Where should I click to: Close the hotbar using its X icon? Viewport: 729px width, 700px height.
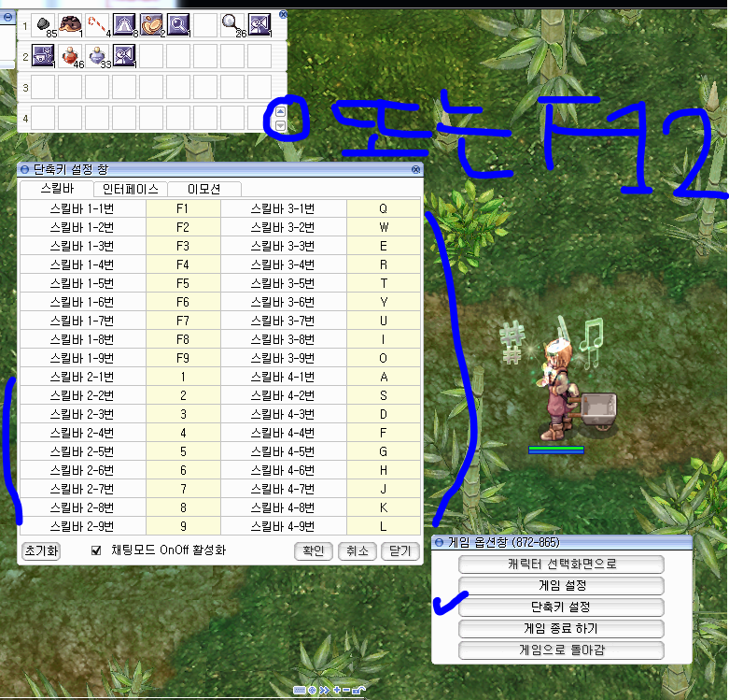[283, 14]
